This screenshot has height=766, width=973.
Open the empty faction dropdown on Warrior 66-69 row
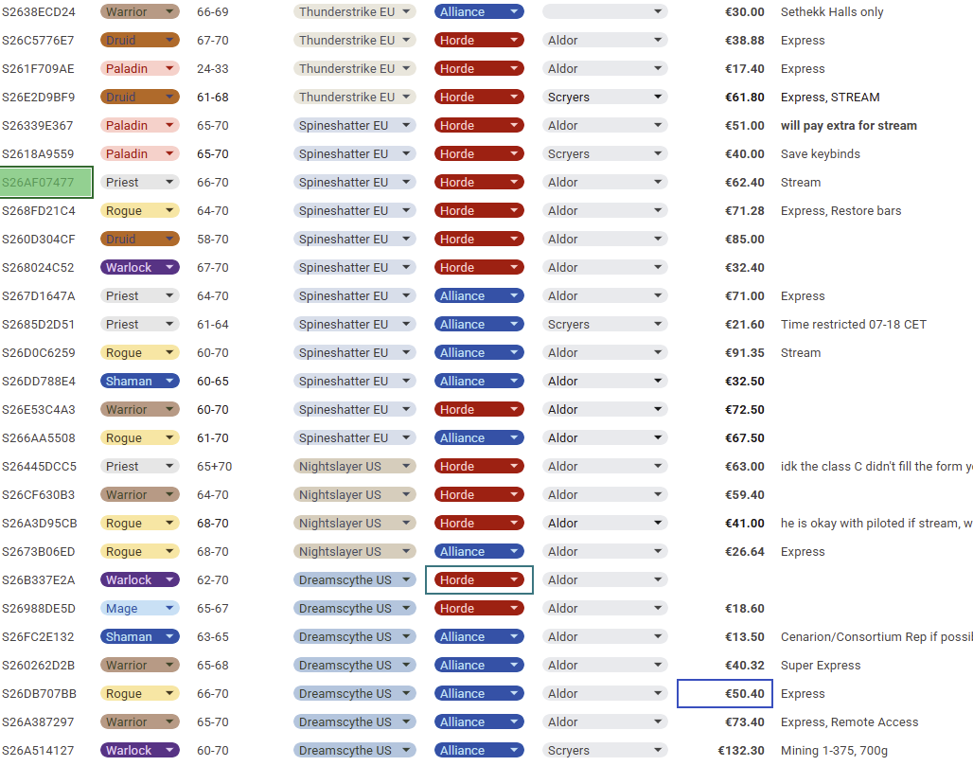click(x=605, y=11)
